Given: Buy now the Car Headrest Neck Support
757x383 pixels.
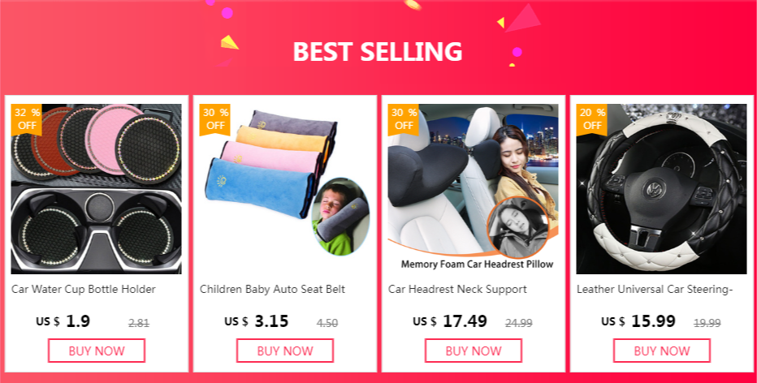Looking at the screenshot, I should 473,351.
